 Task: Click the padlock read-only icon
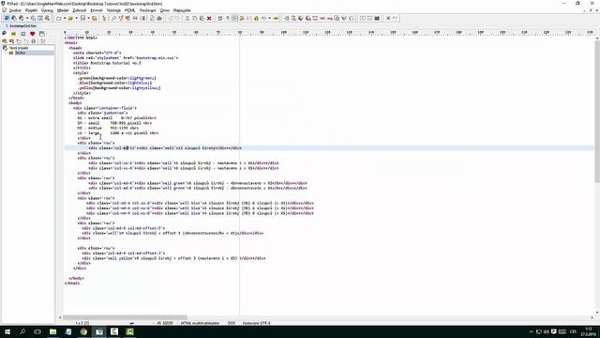pyautogui.click(x=256, y=18)
